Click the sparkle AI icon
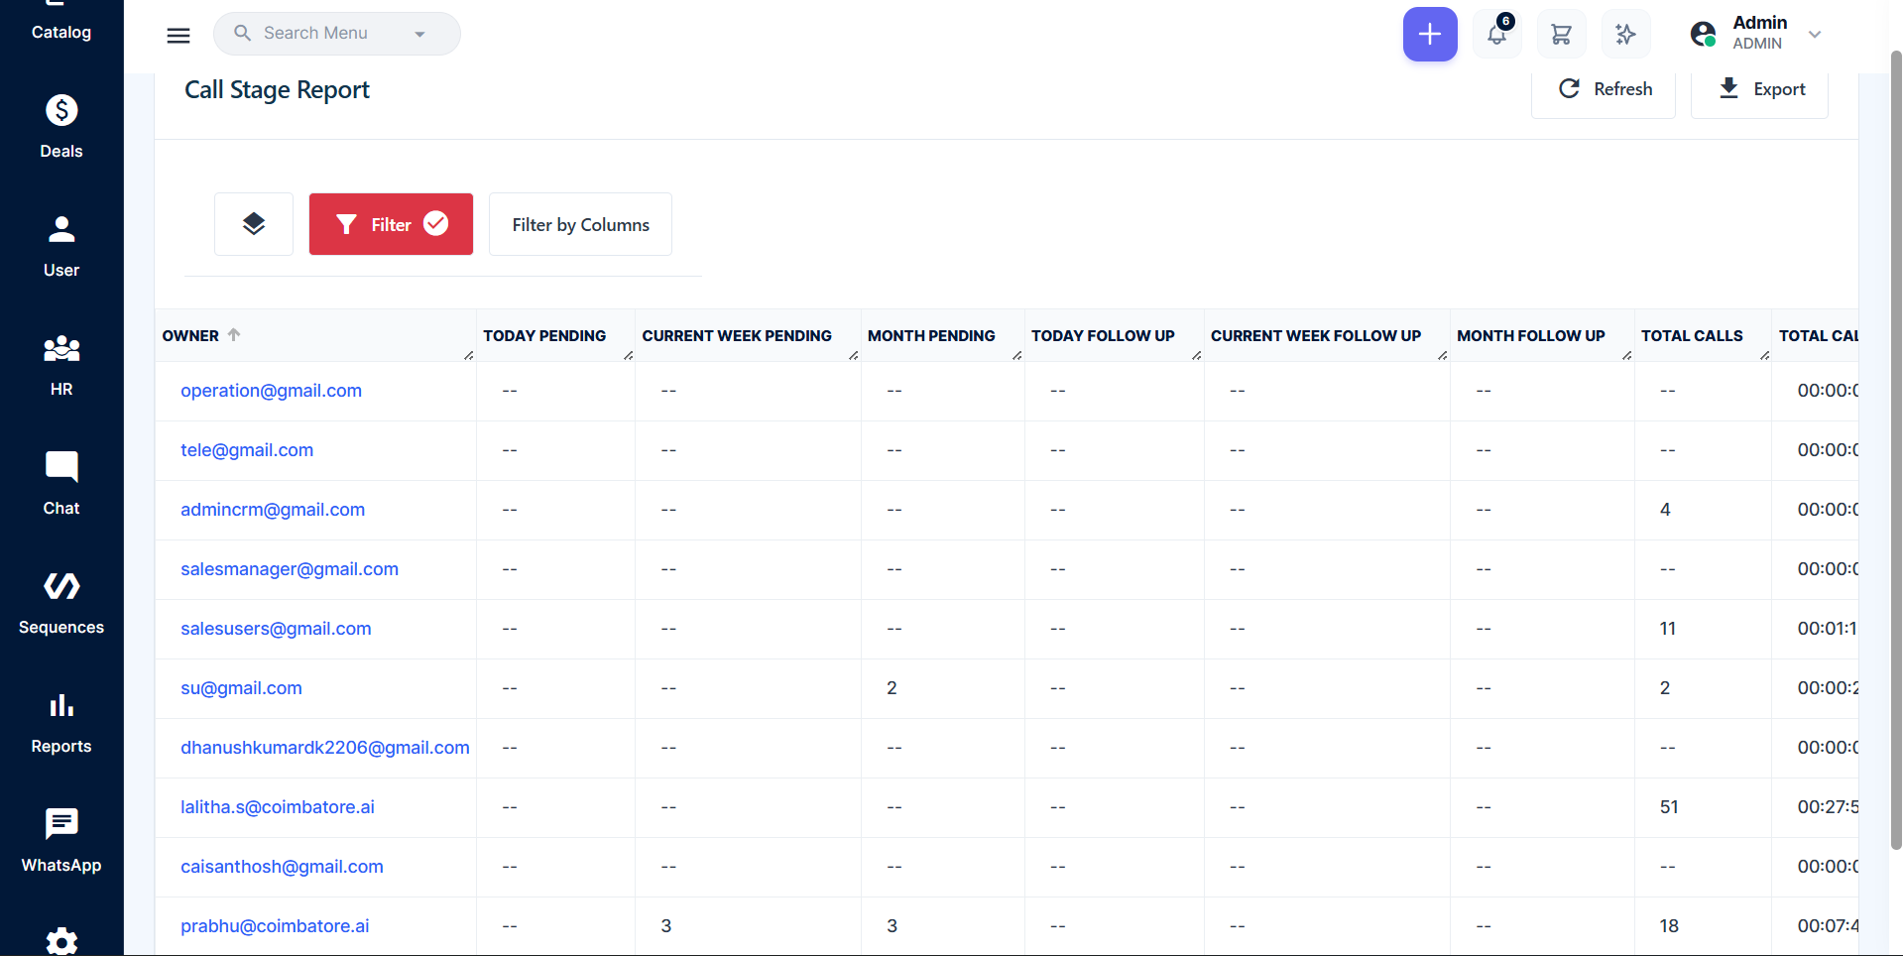 tap(1625, 34)
